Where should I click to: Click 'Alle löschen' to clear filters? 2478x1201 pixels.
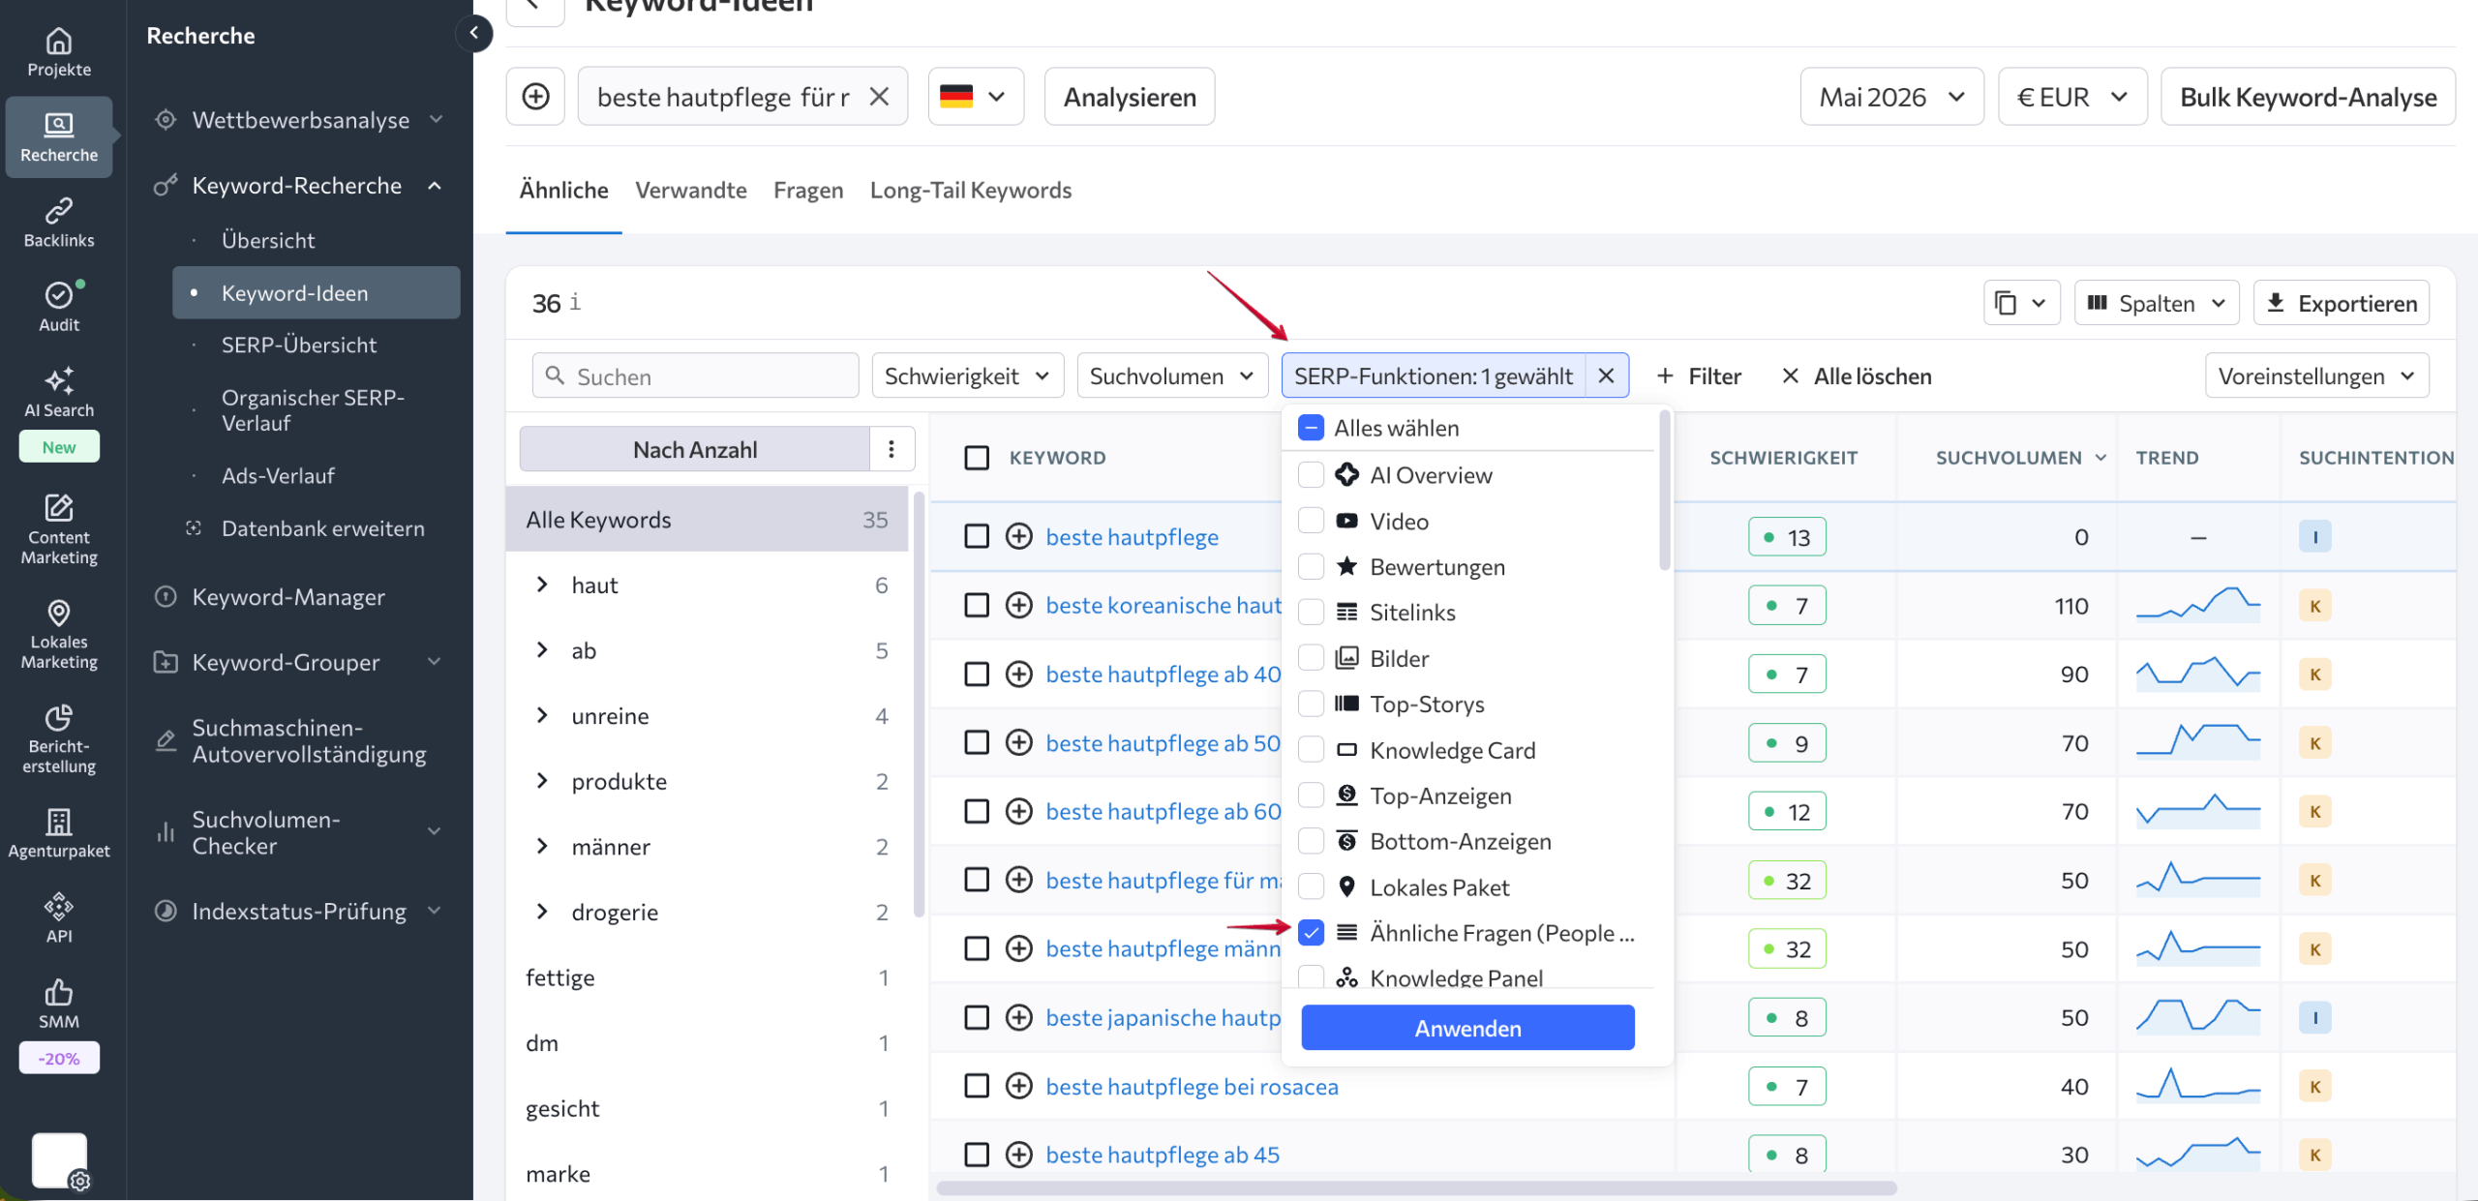1857,375
